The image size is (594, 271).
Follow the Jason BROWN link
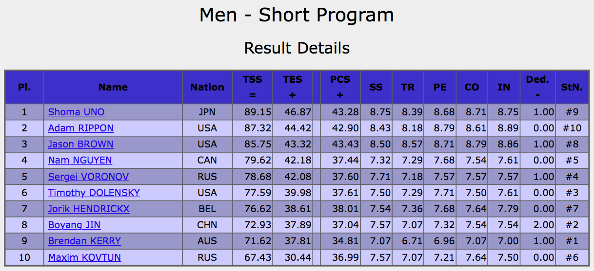80,144
